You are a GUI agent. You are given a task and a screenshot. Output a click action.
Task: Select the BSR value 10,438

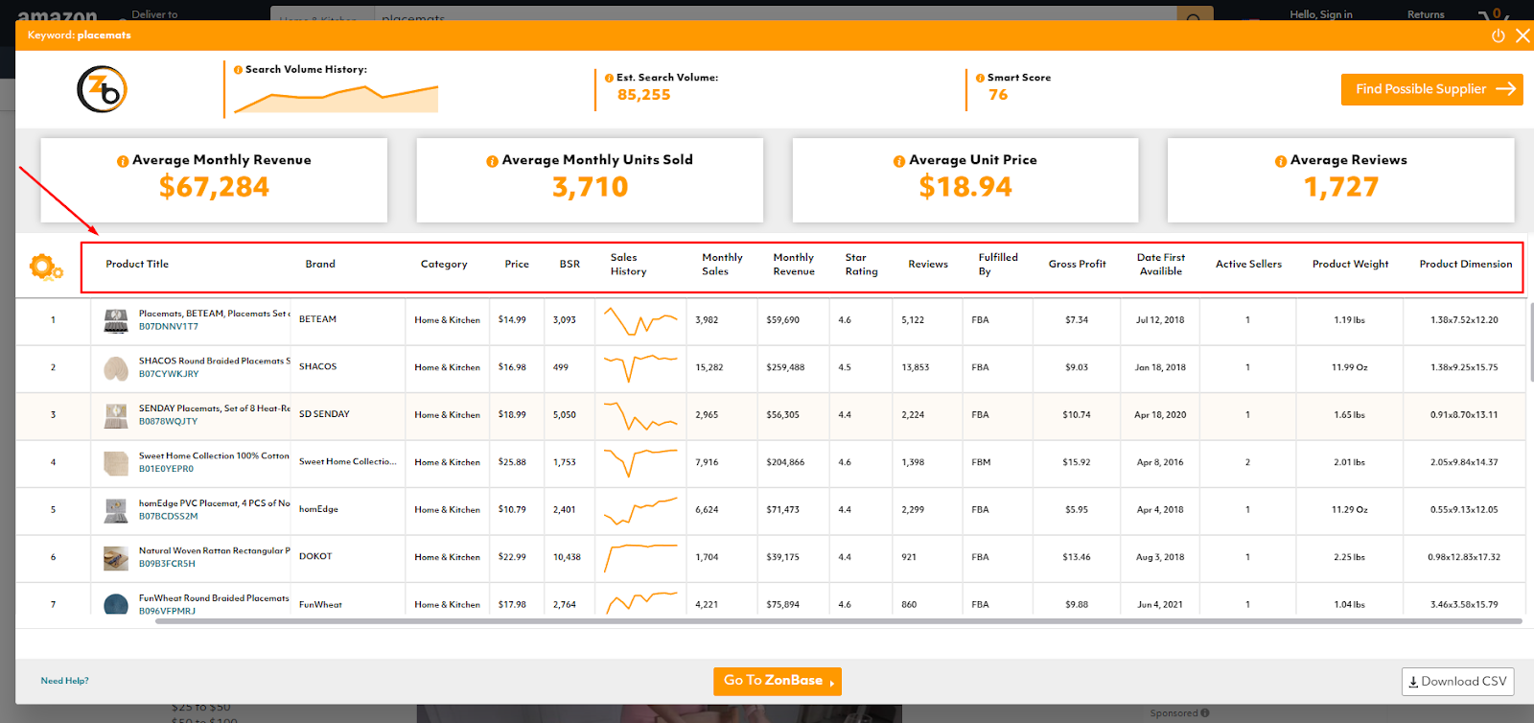coord(567,557)
